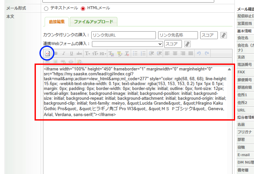Open the heading H1 dropdown in toolbar
Image resolution: width=254 pixels, height=174 pixels.
[103, 53]
